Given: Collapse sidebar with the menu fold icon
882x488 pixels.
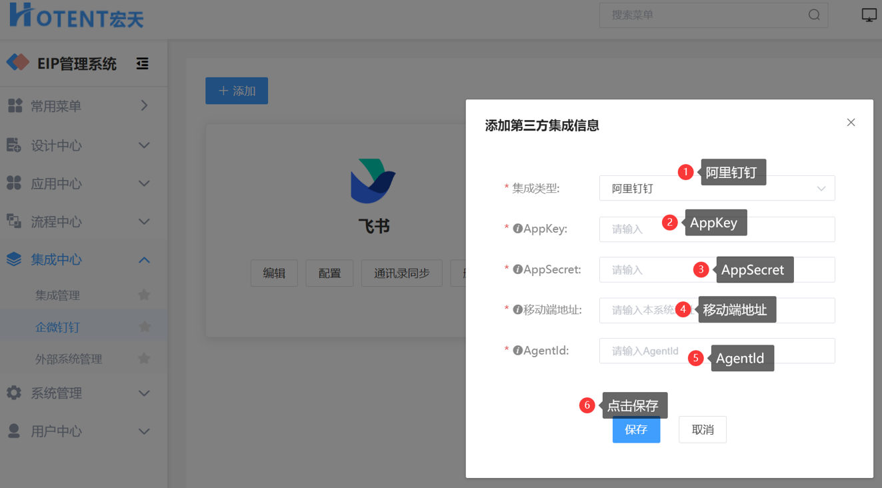Looking at the screenshot, I should 142,64.
